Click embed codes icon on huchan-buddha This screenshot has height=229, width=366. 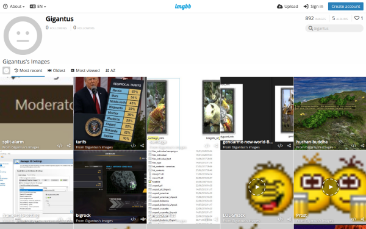354,145
